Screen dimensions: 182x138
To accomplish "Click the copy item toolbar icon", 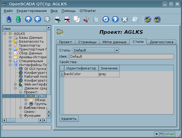I will [77, 19].
